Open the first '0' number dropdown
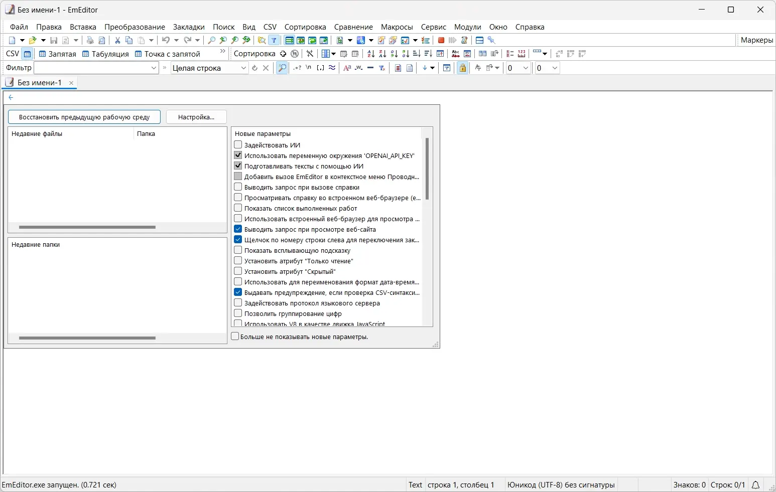 526,68
